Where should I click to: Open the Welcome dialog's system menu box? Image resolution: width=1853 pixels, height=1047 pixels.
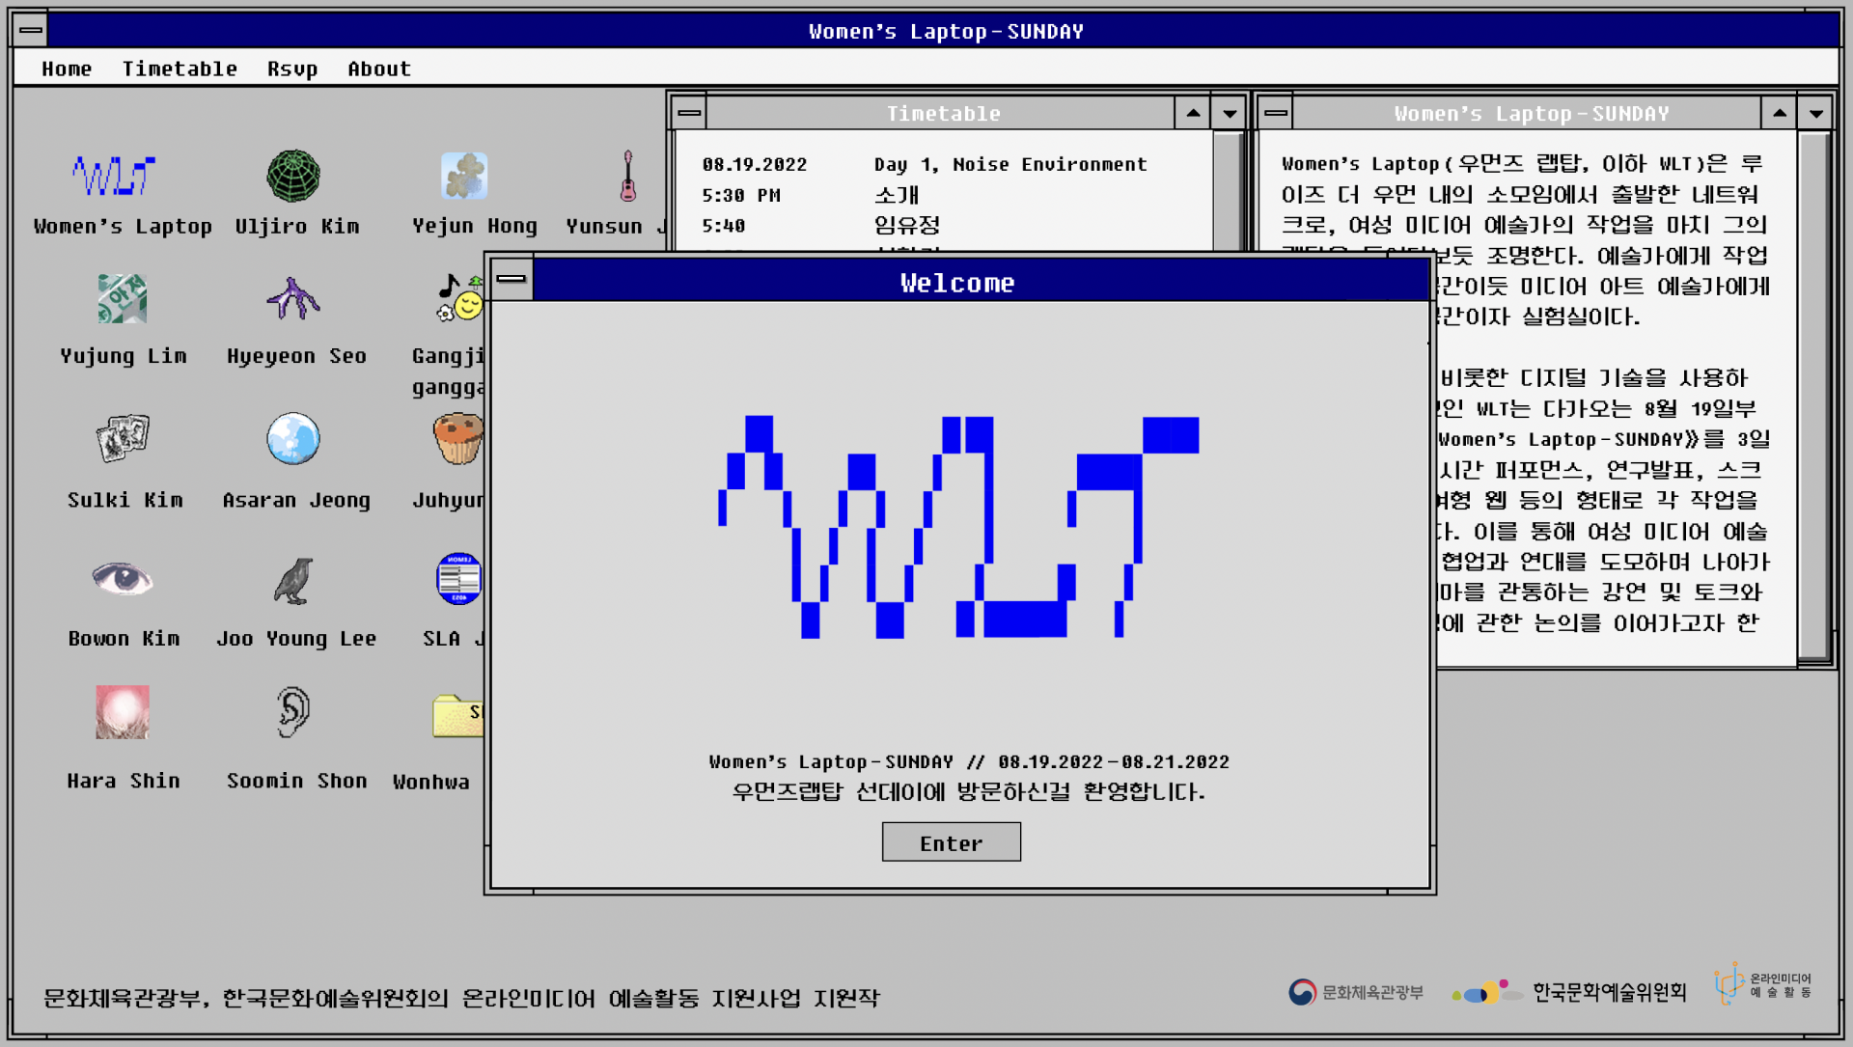512,280
